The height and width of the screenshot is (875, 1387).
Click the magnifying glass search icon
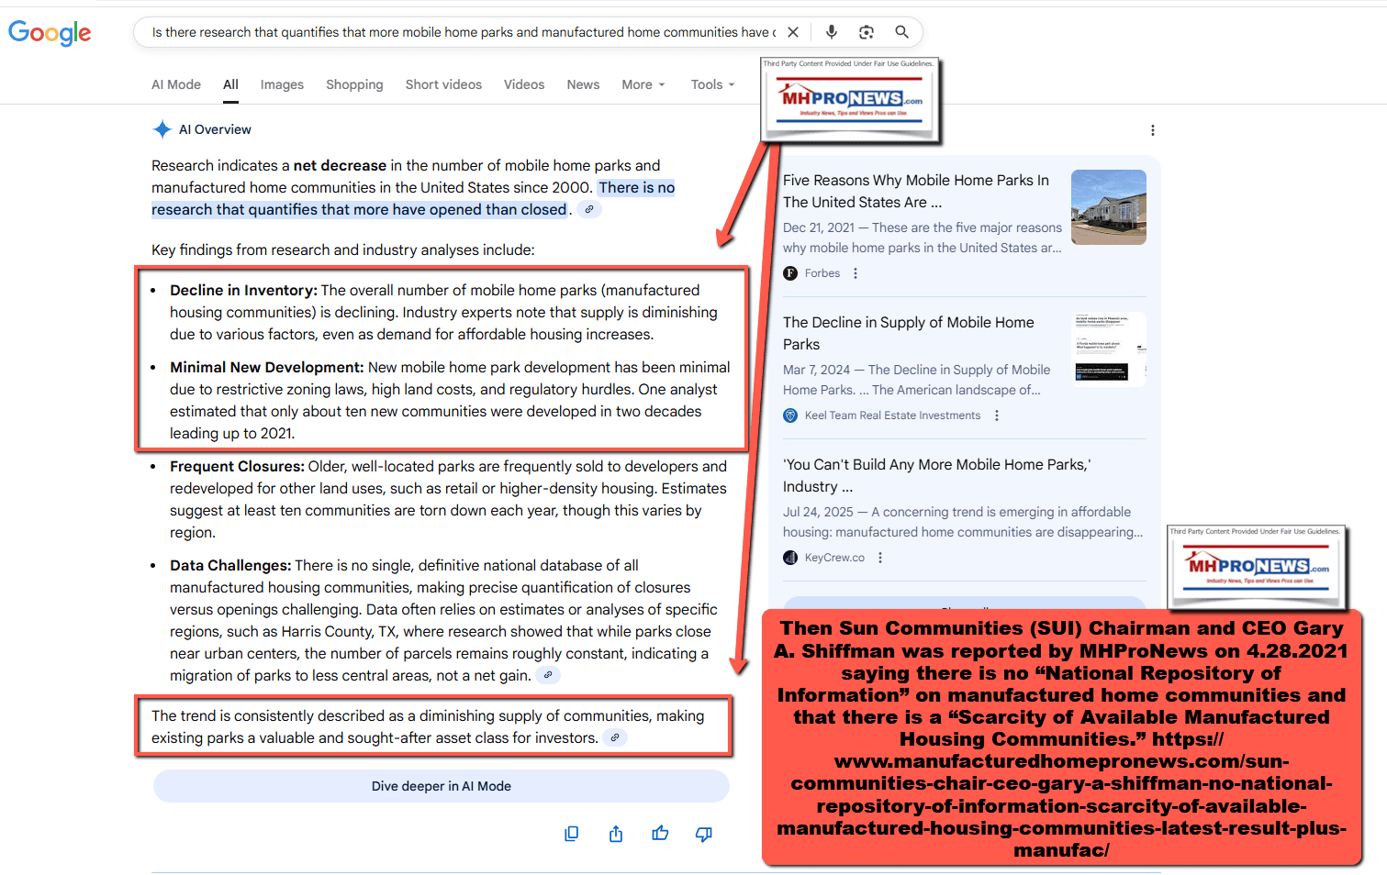(x=901, y=32)
